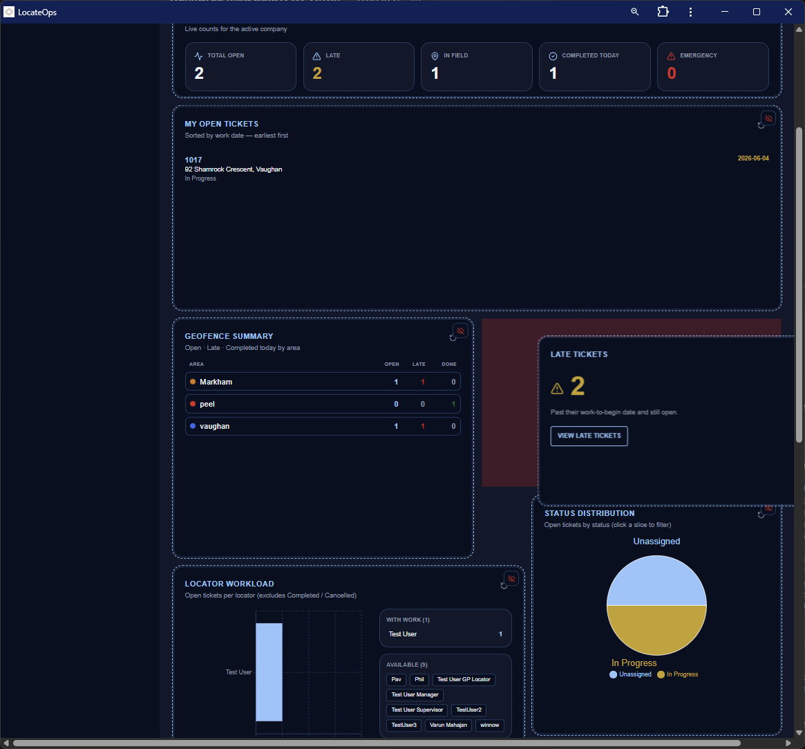Select the Test User Supervisor chip
Screen dimensions: 805x749
(417, 710)
